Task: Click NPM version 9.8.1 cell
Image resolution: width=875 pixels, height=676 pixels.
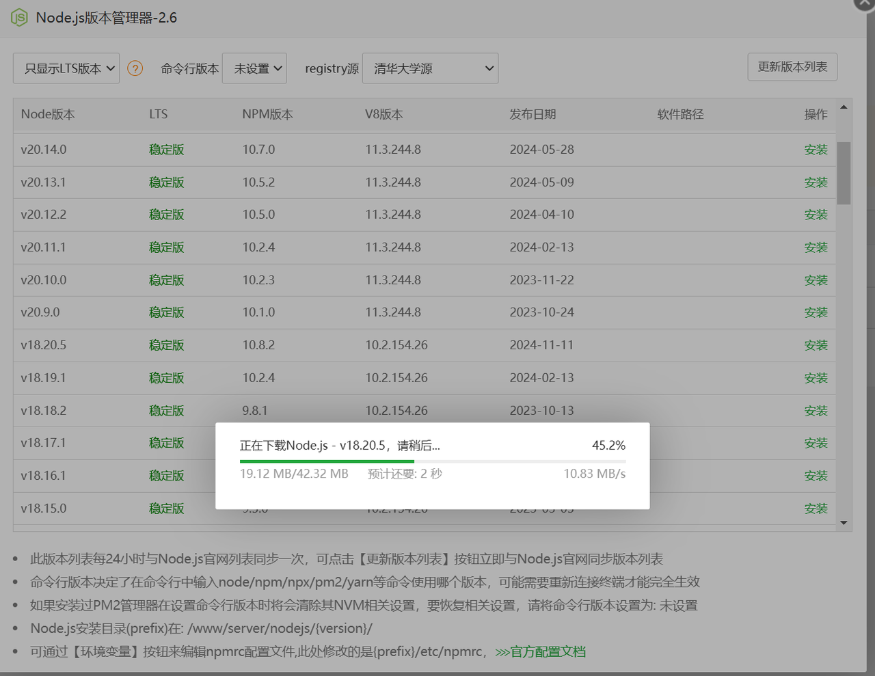Action: (x=255, y=411)
